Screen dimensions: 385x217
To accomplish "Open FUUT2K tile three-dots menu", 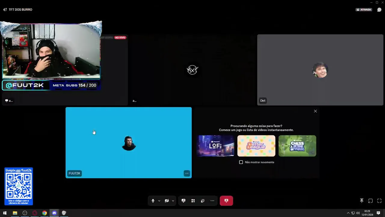I will click(x=187, y=173).
